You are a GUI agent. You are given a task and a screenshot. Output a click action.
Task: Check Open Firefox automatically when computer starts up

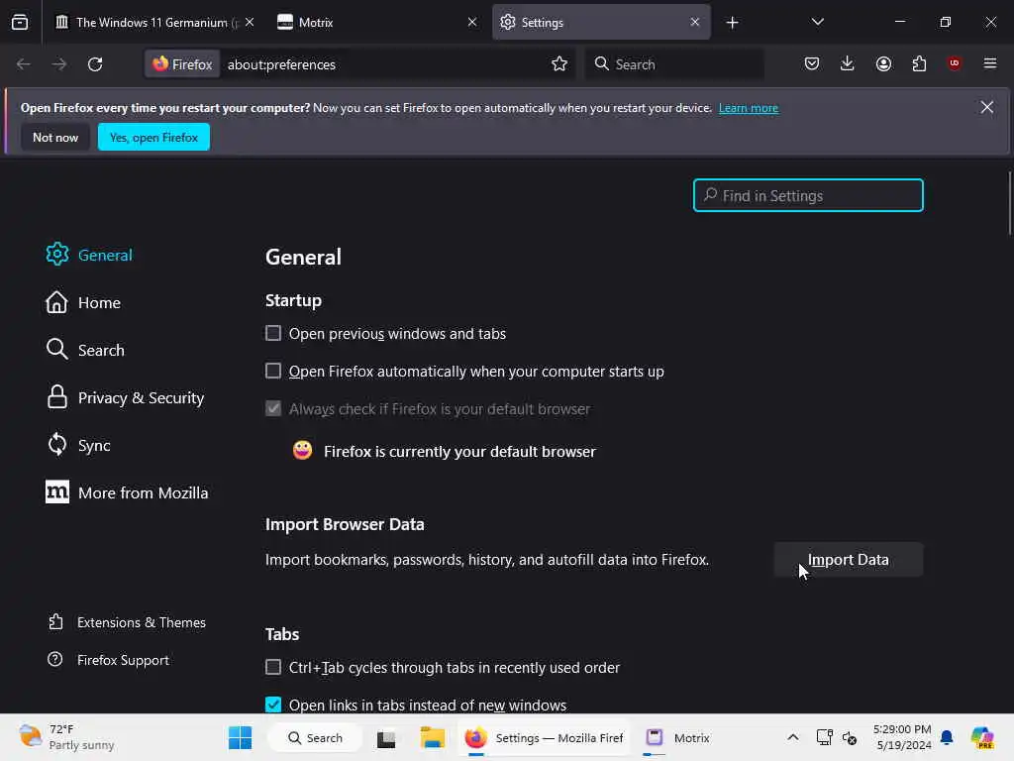point(273,371)
